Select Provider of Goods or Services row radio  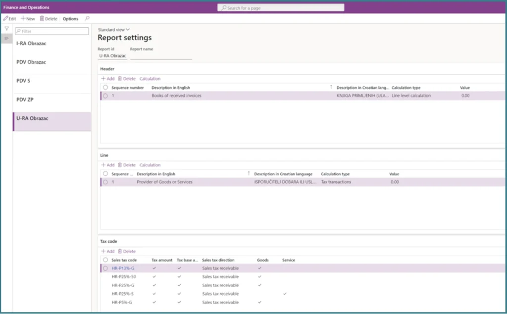pos(105,182)
